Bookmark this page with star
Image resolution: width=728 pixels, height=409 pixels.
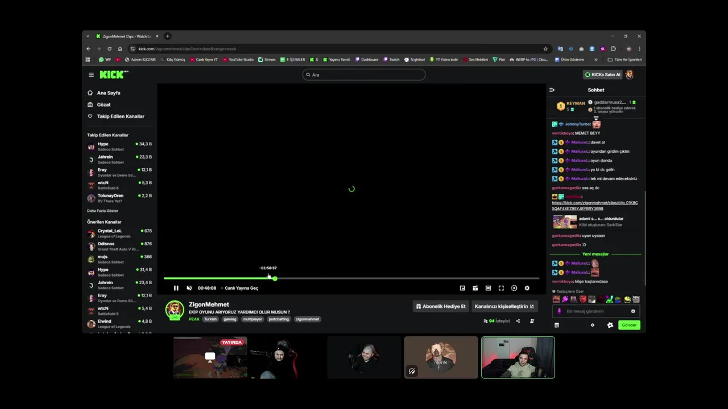(x=545, y=49)
